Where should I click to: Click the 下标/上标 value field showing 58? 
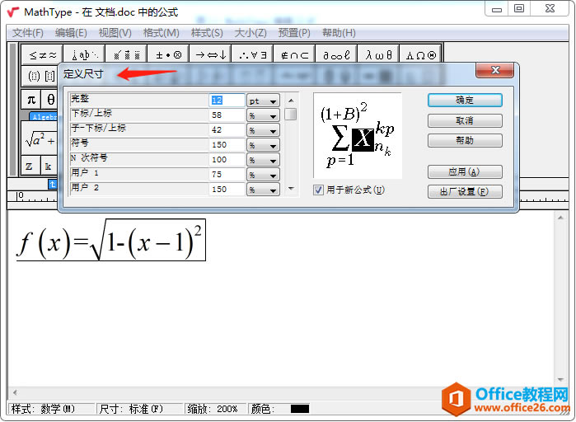point(227,115)
